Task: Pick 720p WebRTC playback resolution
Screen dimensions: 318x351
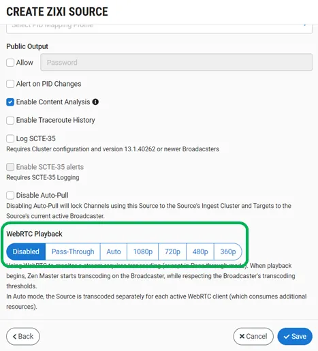Action: (x=172, y=251)
